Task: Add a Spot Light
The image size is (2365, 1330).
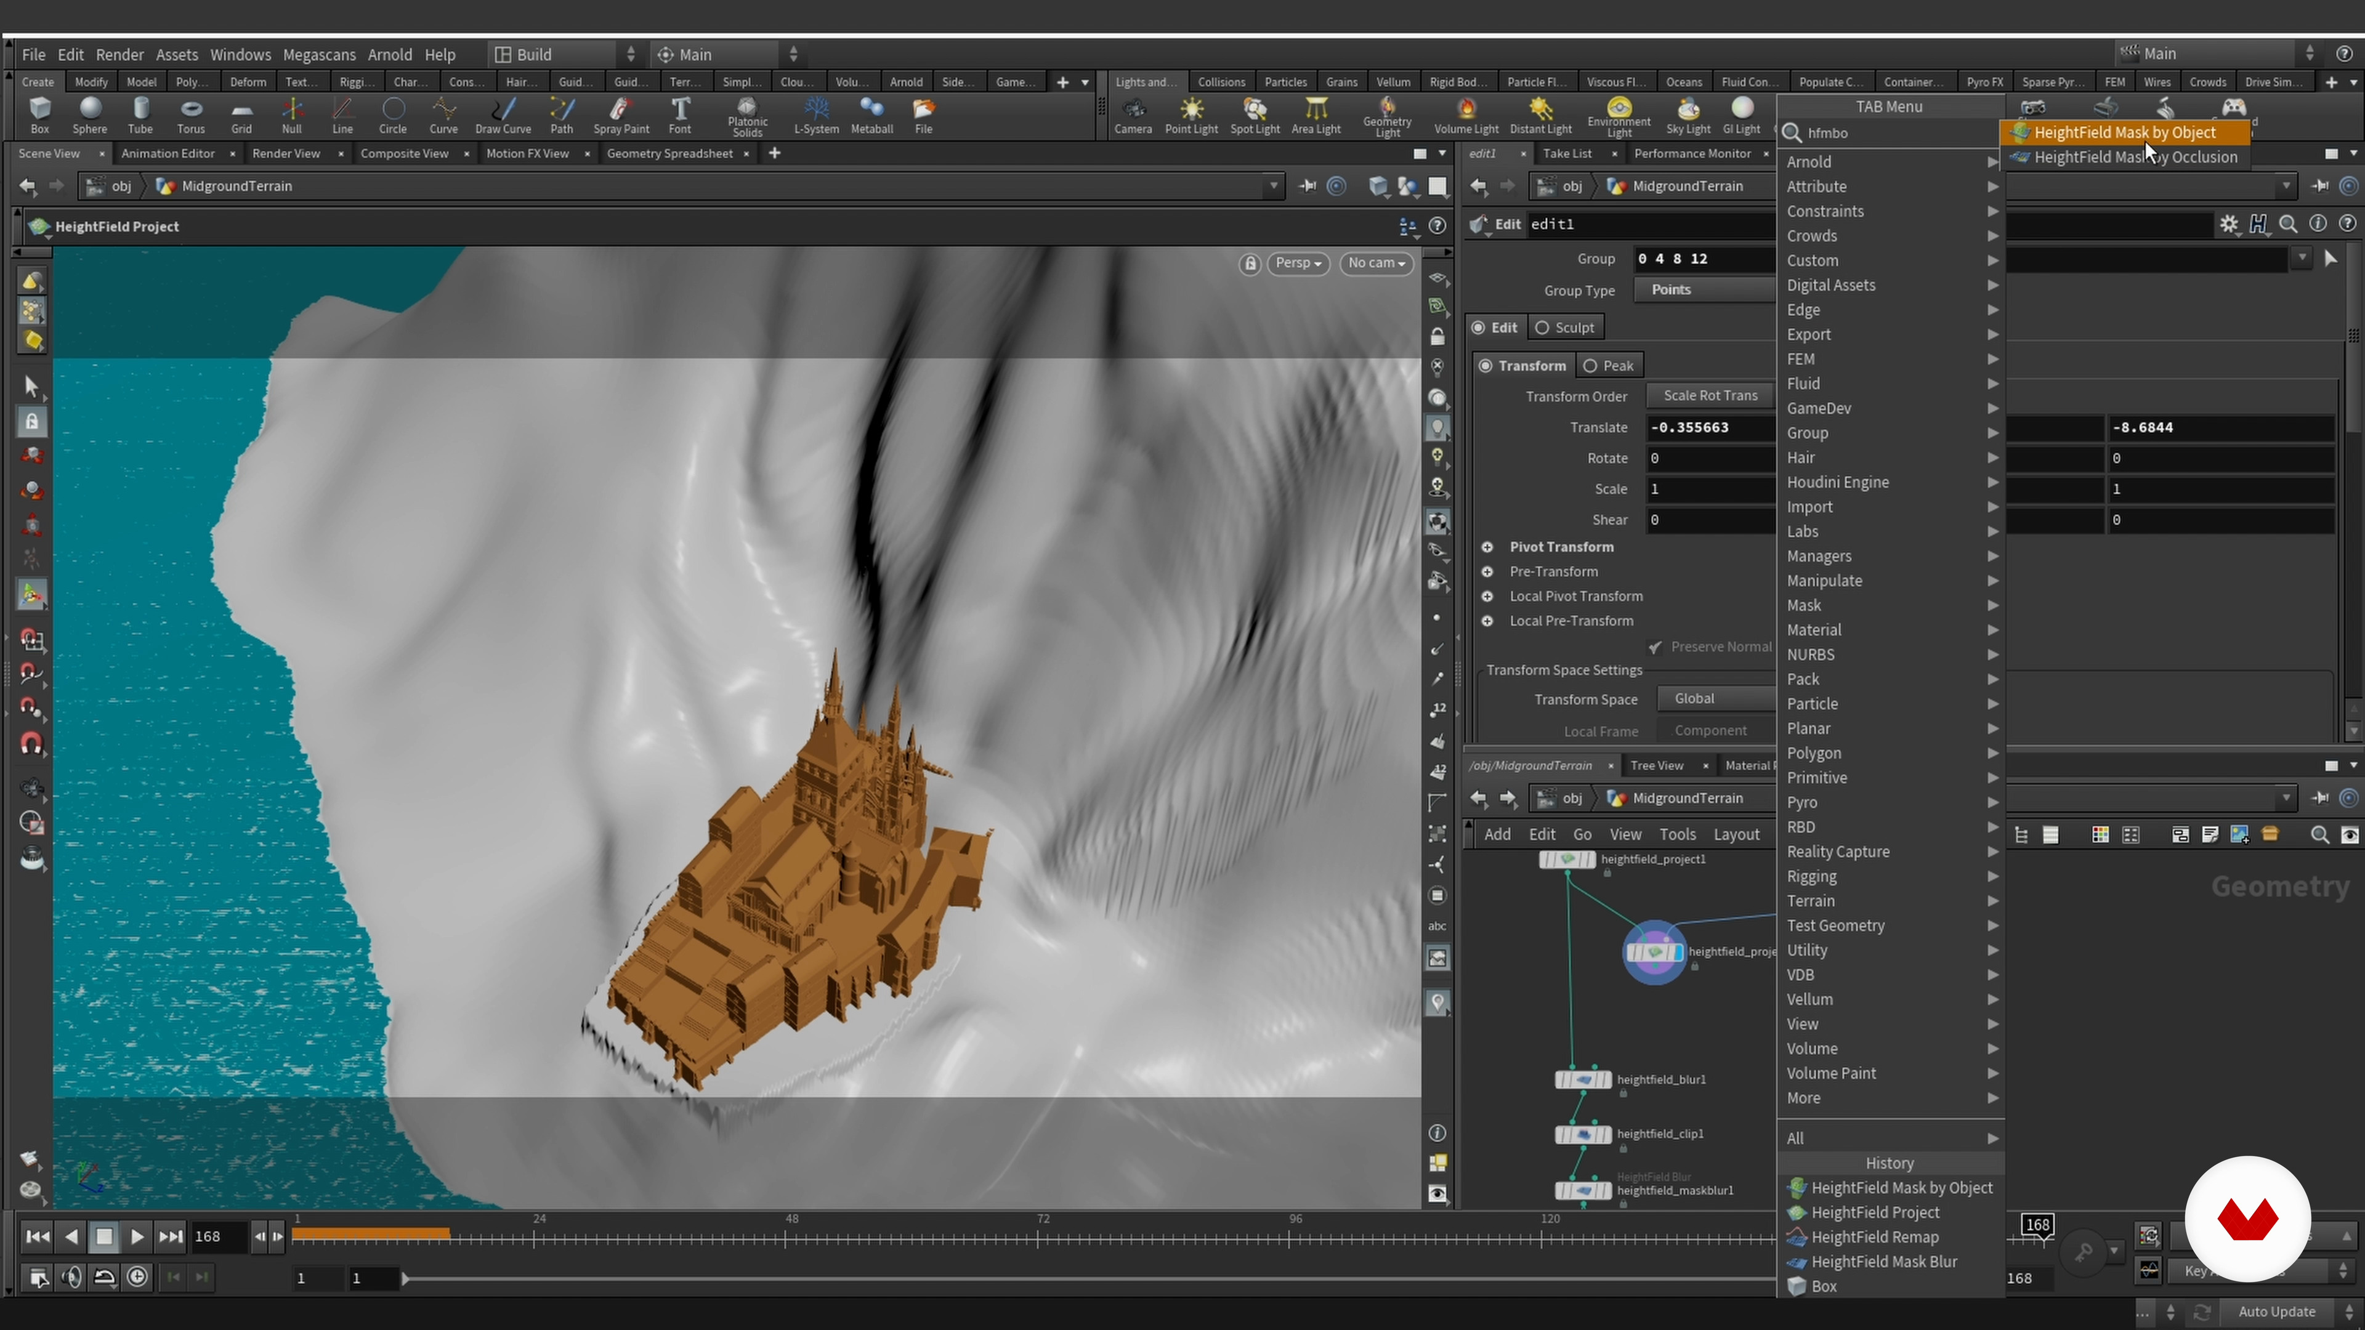Action: [1255, 116]
